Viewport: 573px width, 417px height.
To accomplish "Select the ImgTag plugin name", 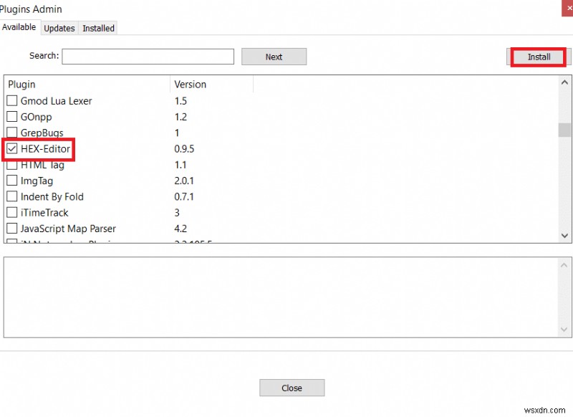I will point(37,181).
